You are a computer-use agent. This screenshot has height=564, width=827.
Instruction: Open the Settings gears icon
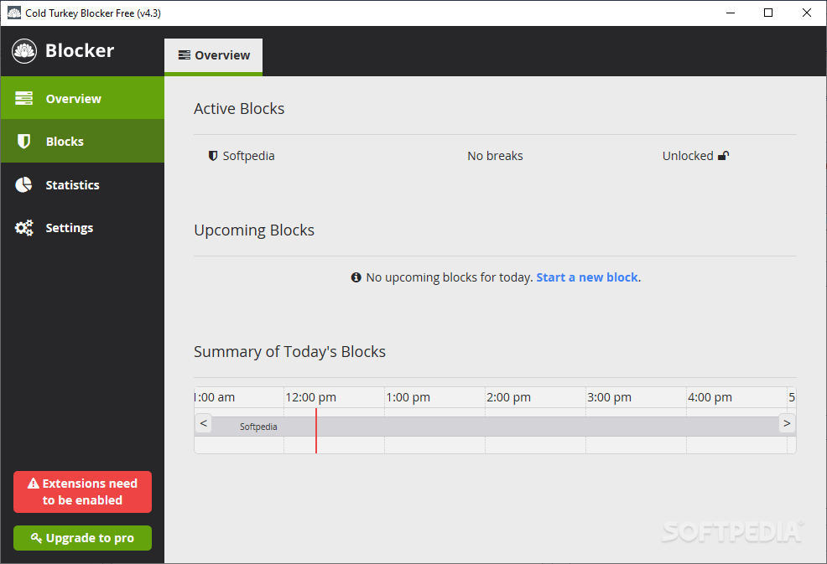pos(23,227)
